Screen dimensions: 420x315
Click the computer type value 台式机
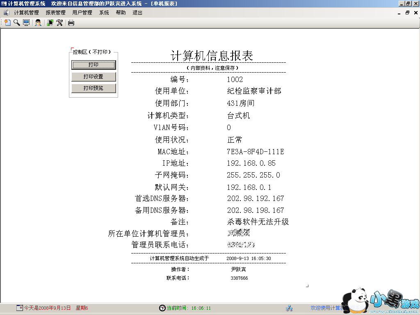(x=238, y=115)
